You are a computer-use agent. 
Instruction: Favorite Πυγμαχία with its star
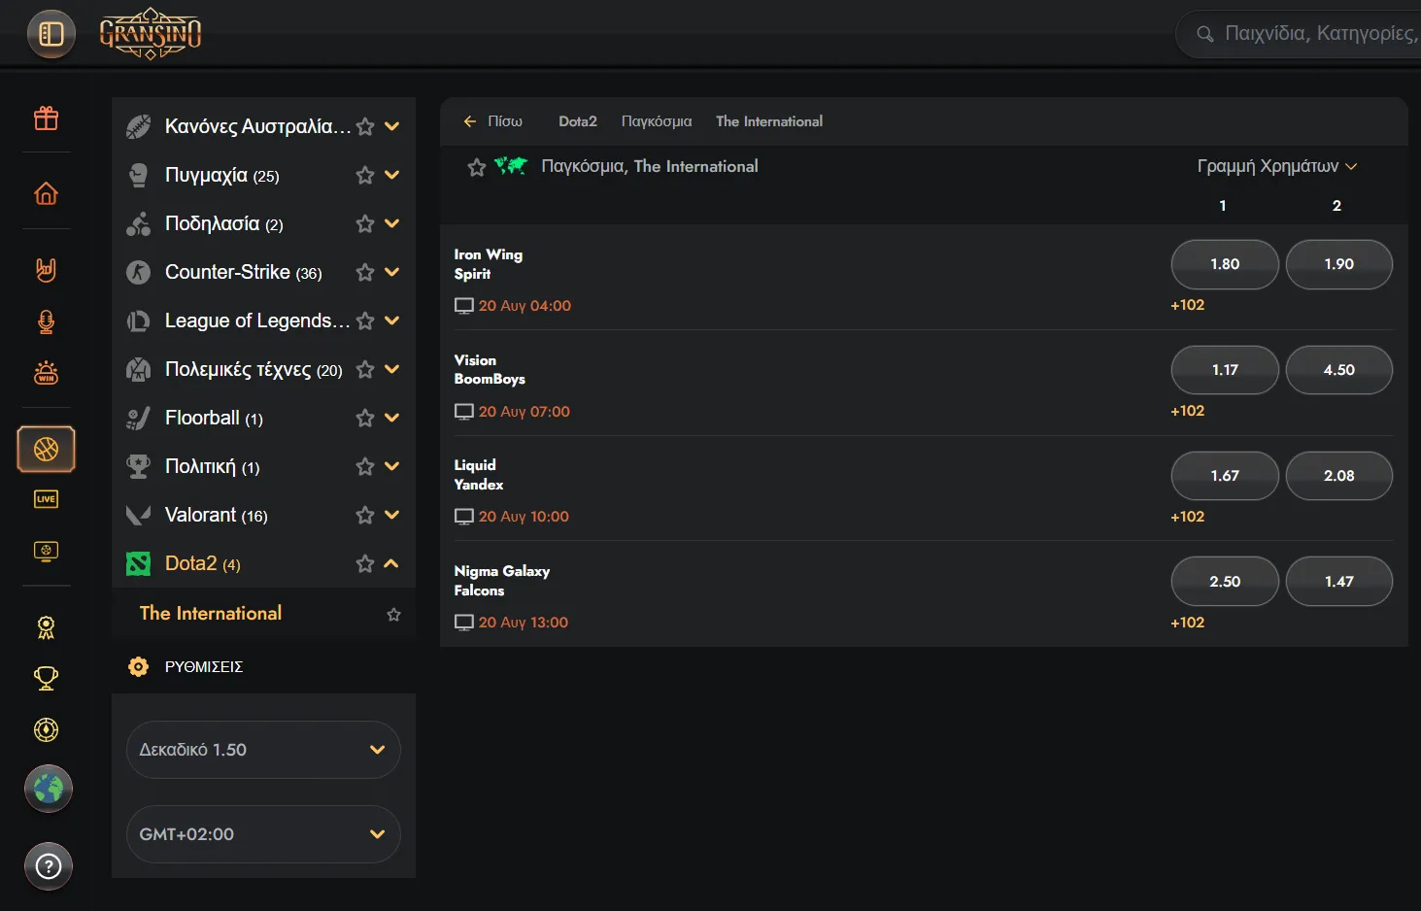coord(365,175)
